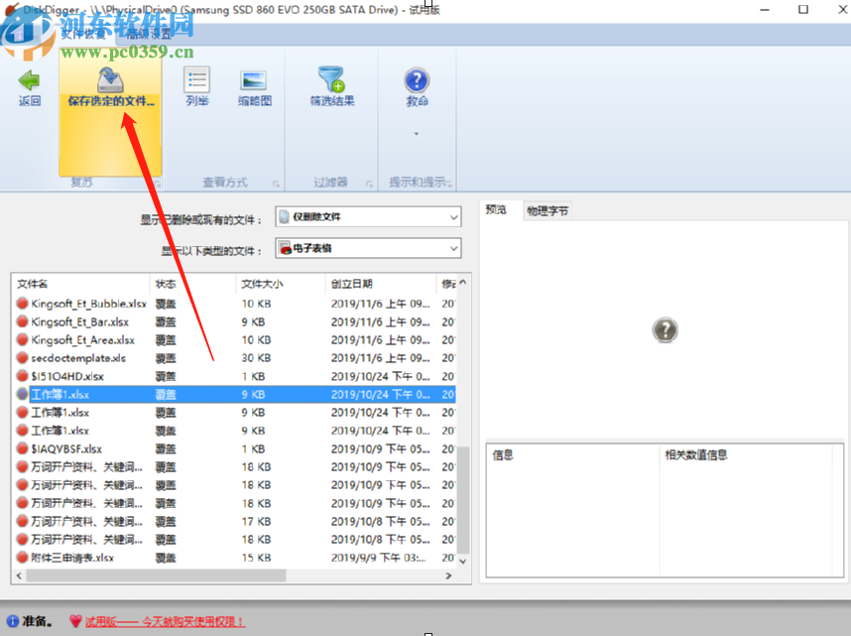Click red status icon of 附件三申请表.xlsx
The image size is (851, 636).
coord(22,558)
